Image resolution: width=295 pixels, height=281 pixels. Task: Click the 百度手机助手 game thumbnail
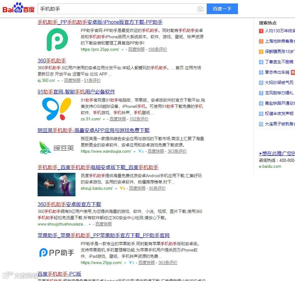point(56,184)
